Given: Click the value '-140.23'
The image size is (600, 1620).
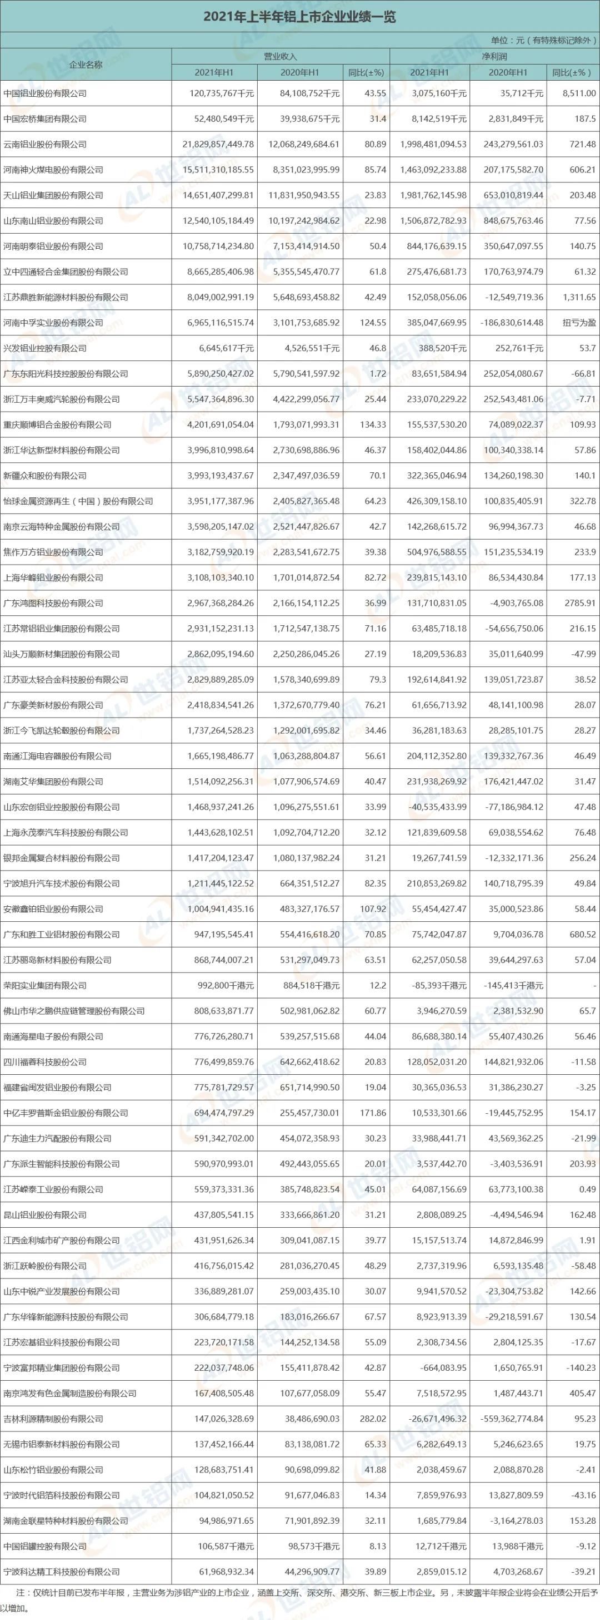Looking at the screenshot, I should [581, 1368].
